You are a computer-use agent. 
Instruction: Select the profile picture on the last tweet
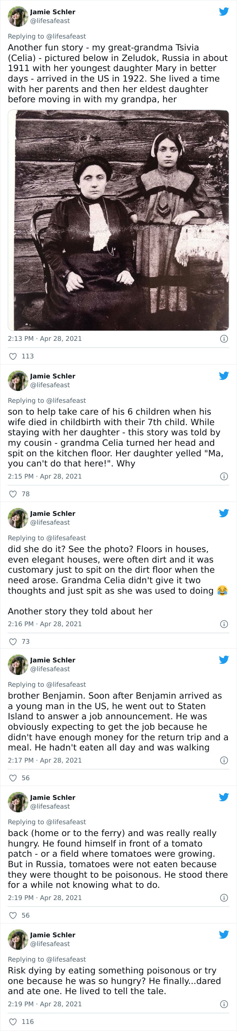pyautogui.click(x=18, y=939)
